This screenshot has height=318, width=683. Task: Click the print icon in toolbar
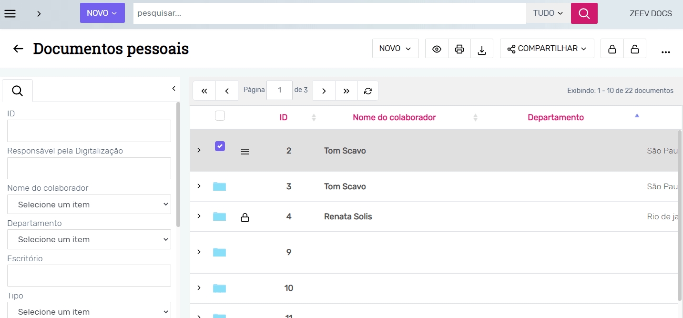tap(459, 49)
